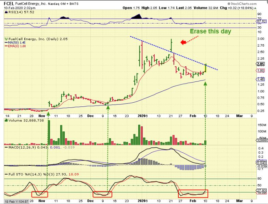Click the yellow-highlighted Feb 10 price candle
The height and width of the screenshot is (204, 268).
pyautogui.click(x=205, y=68)
